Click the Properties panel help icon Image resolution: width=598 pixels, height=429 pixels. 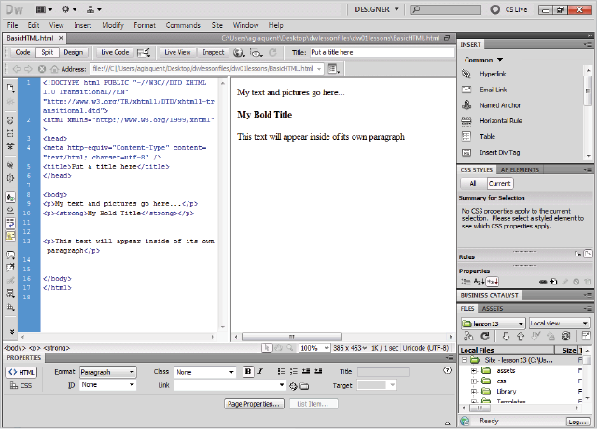448,370
